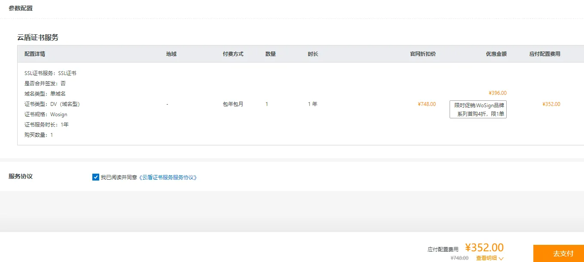This screenshot has width=584, height=262.
Task: Select the 证书服务时长：1年 line
Action: tap(46, 125)
